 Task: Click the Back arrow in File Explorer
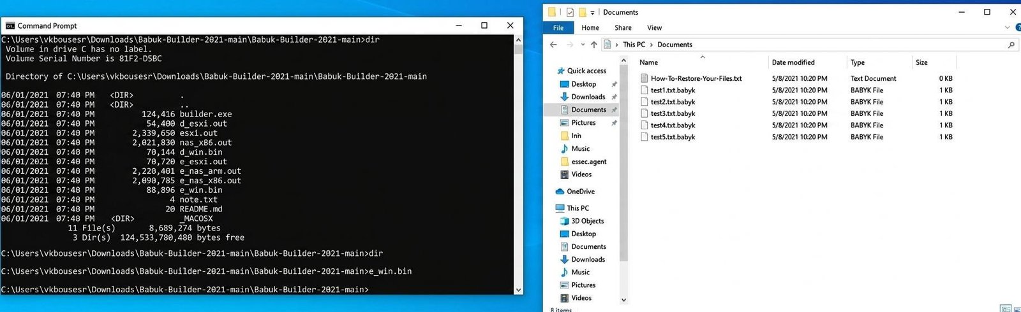[553, 45]
